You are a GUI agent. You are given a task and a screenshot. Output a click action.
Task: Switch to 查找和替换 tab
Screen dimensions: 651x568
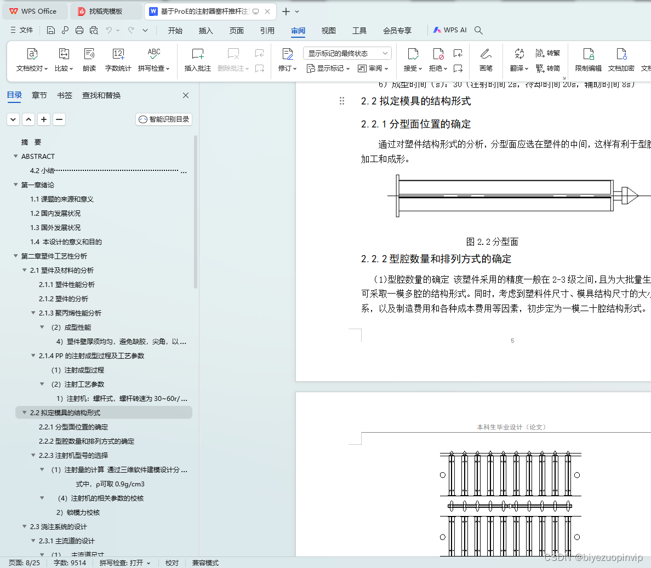point(101,95)
